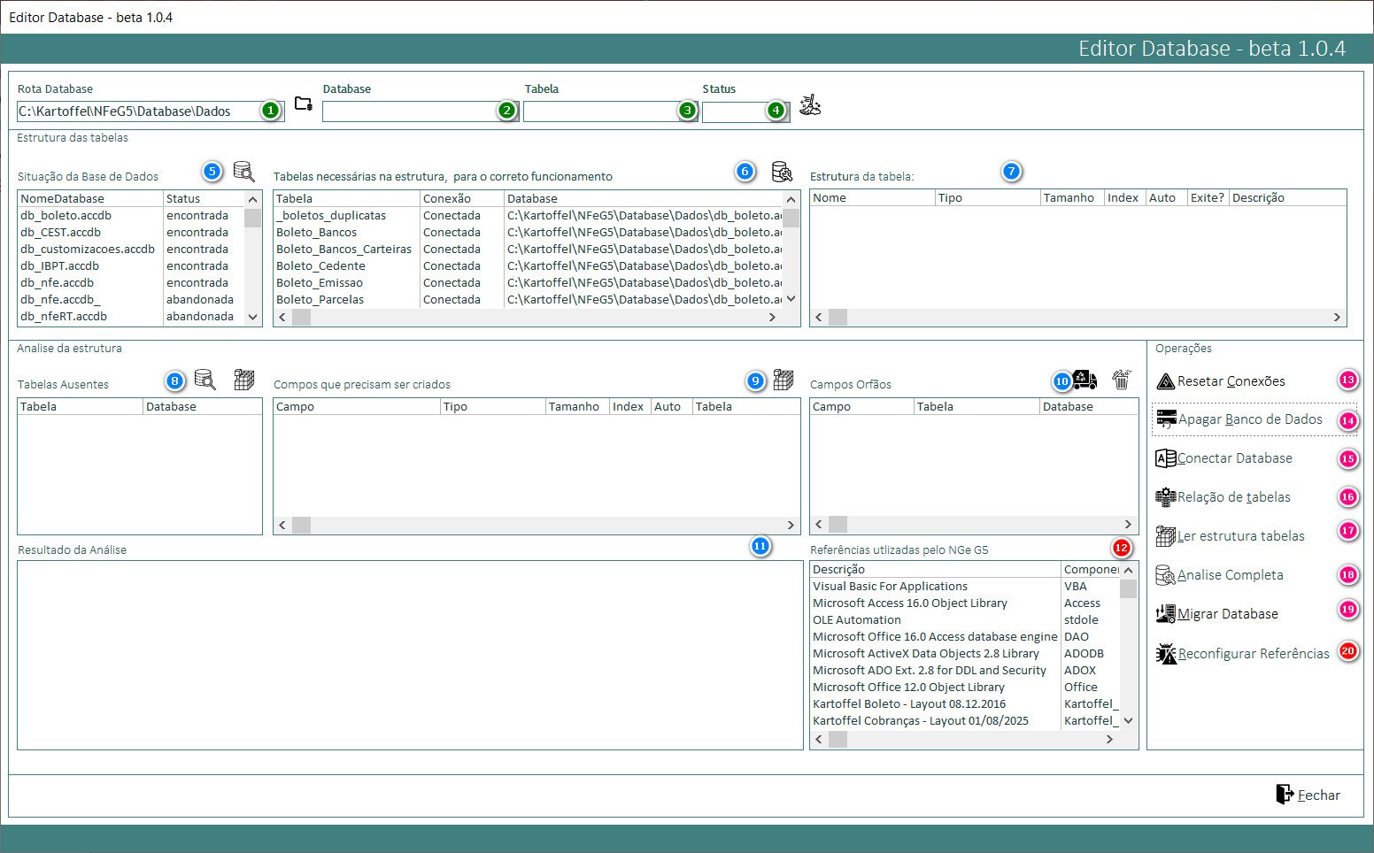Image resolution: width=1374 pixels, height=853 pixels.
Task: Click the Database text field
Action: 409,111
